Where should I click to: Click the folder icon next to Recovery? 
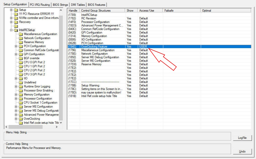pos(16,22)
